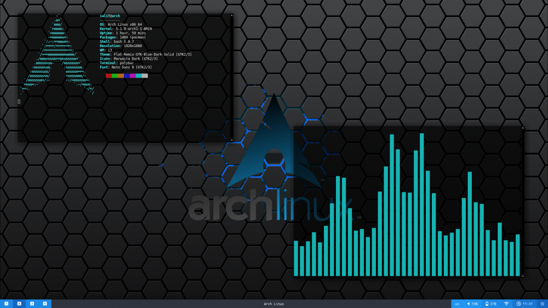Click the cyan color block in neofetch
The image size is (548, 308).
coord(139,75)
